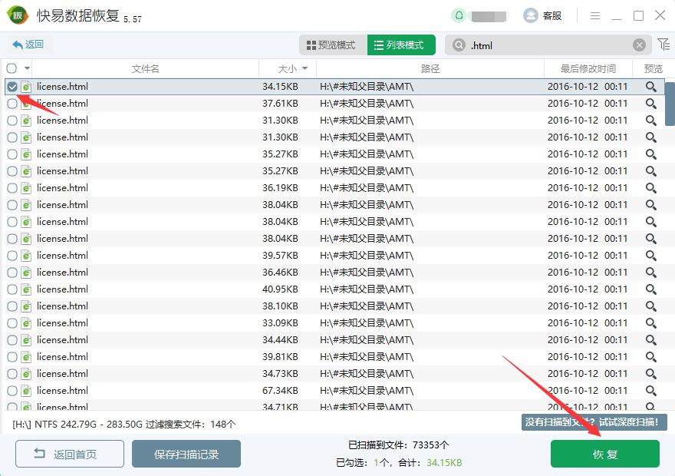Preview the 39.81KB license.html file

[x=651, y=357]
